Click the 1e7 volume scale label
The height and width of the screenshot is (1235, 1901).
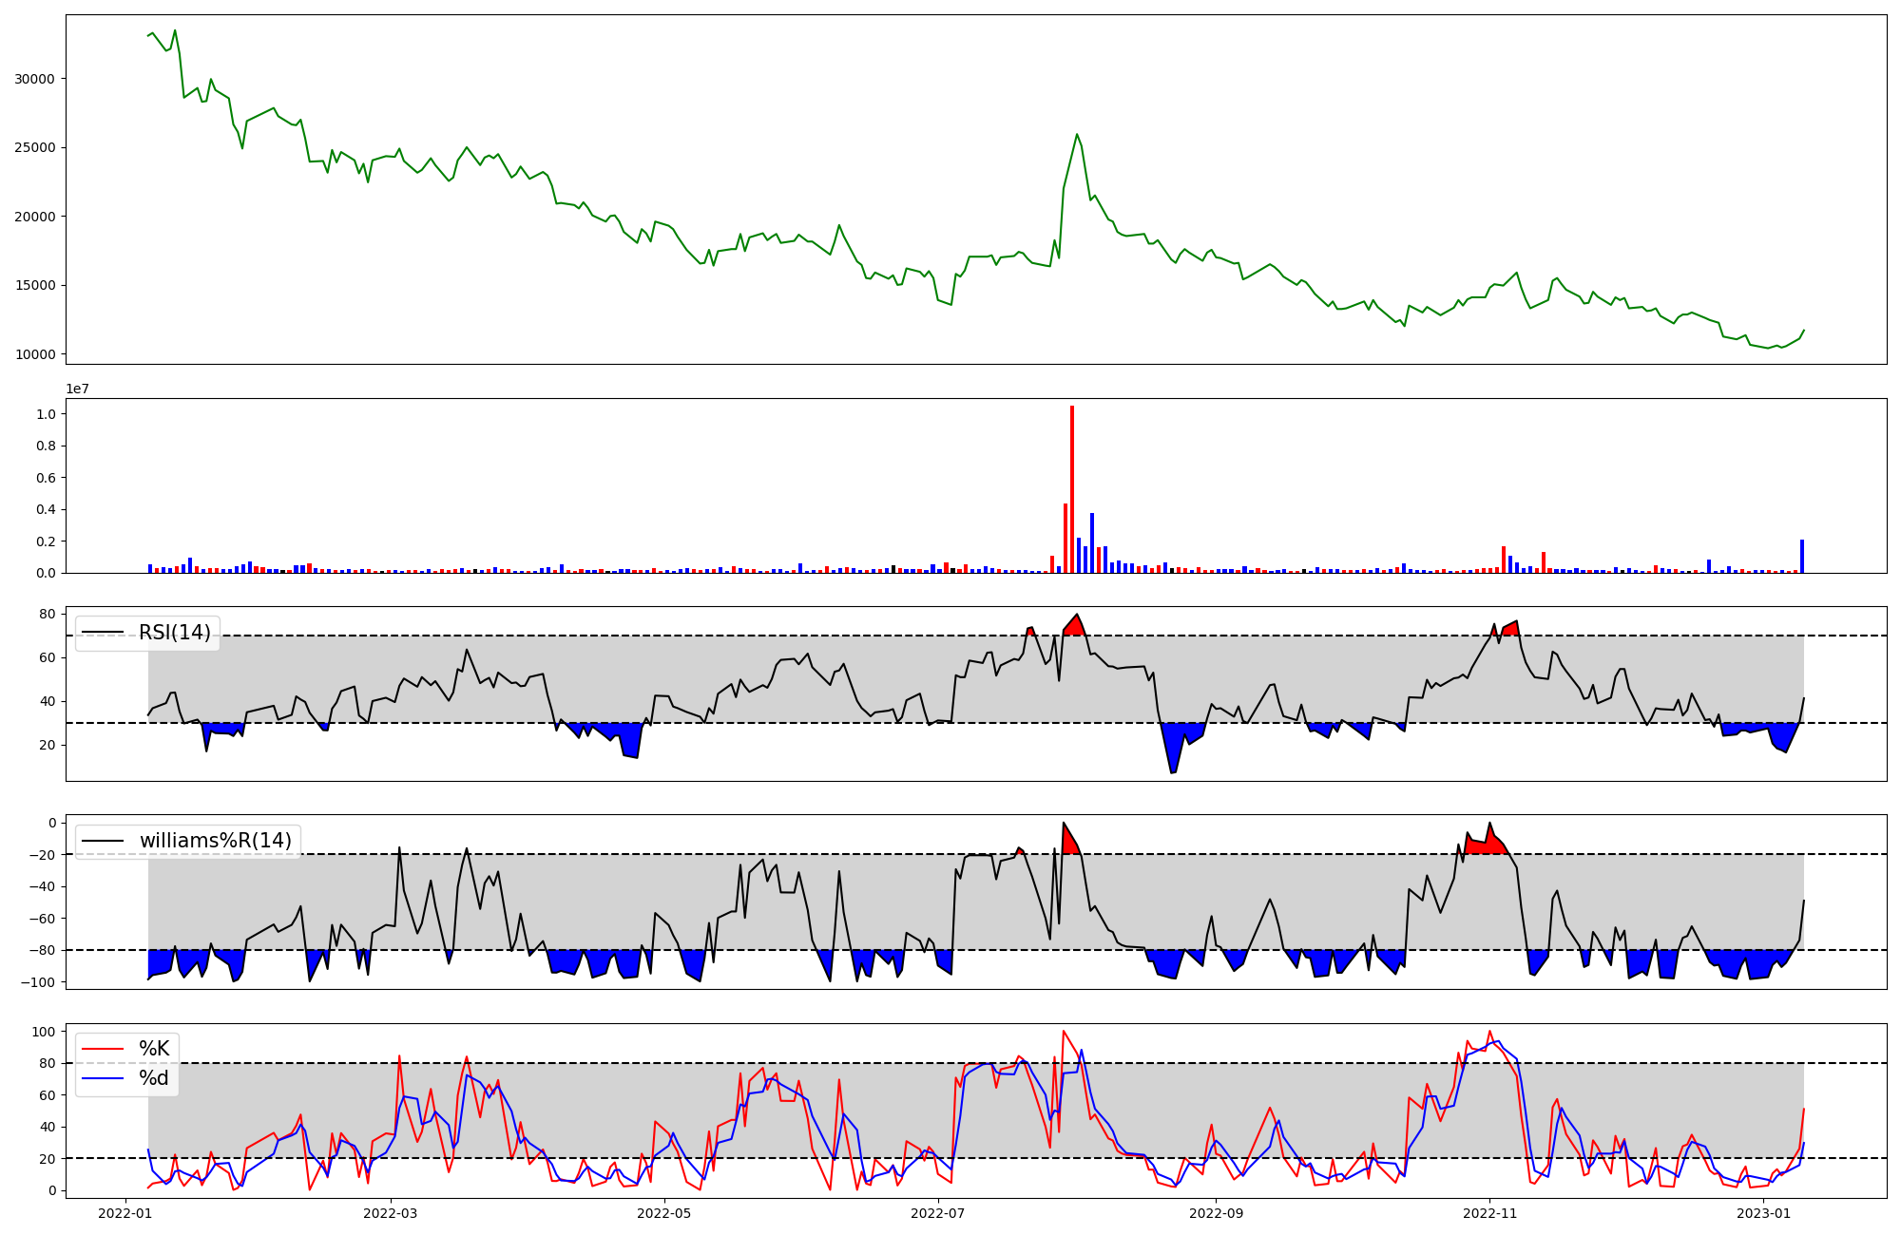(x=77, y=389)
